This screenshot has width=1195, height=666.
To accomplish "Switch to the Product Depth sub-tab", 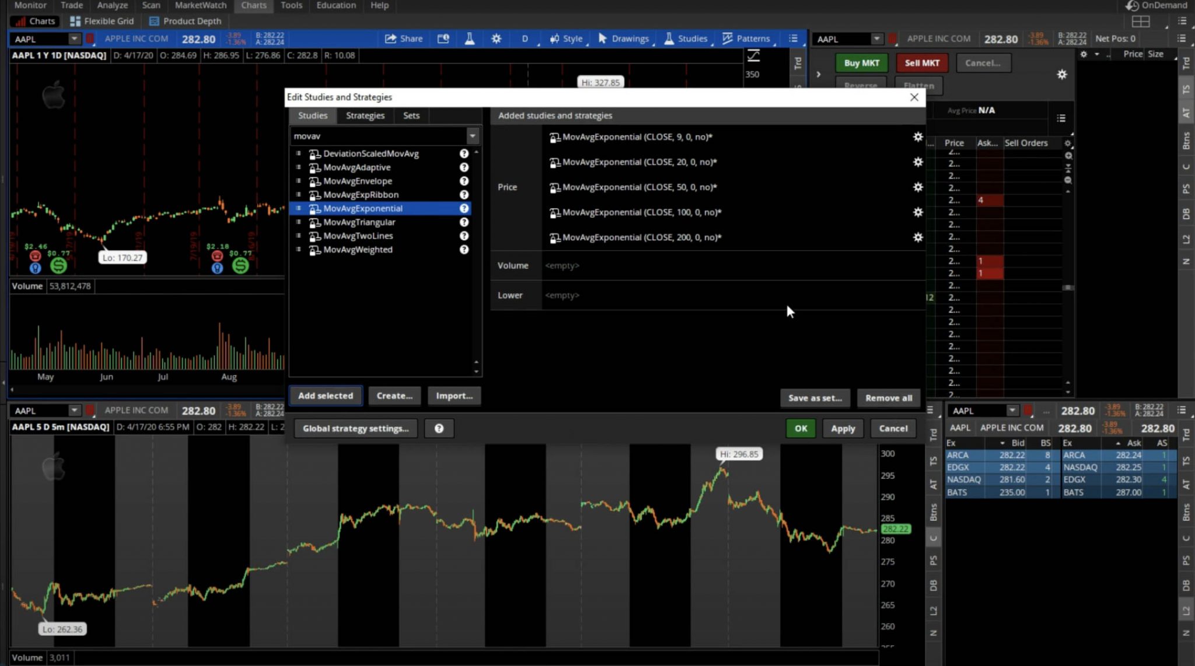I will (x=186, y=21).
